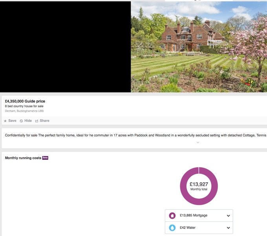267x236 pixels.
Task: Hide this listing using the Hide label
Action: click(x=28, y=121)
